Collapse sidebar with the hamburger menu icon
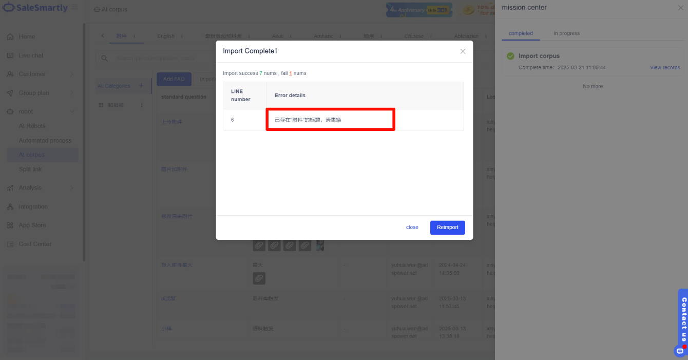This screenshot has height=360, width=688. [75, 8]
